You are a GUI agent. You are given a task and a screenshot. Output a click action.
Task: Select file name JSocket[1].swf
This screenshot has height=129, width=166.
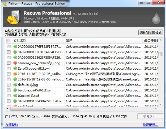coord(28,96)
